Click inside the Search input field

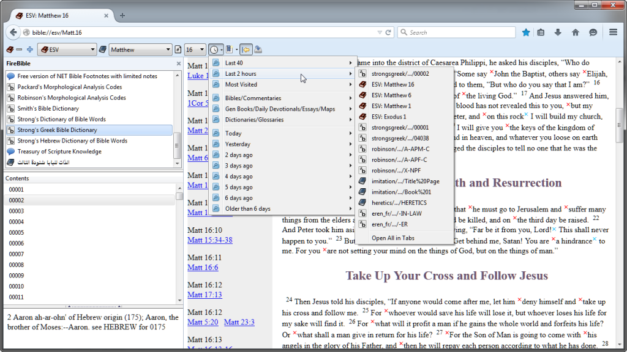click(x=459, y=32)
